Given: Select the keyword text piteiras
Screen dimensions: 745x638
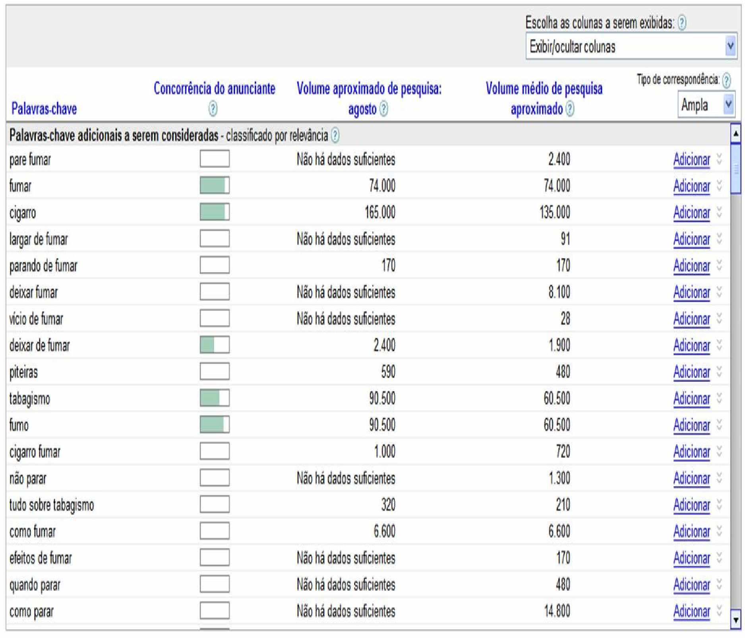Looking at the screenshot, I should click(23, 372).
